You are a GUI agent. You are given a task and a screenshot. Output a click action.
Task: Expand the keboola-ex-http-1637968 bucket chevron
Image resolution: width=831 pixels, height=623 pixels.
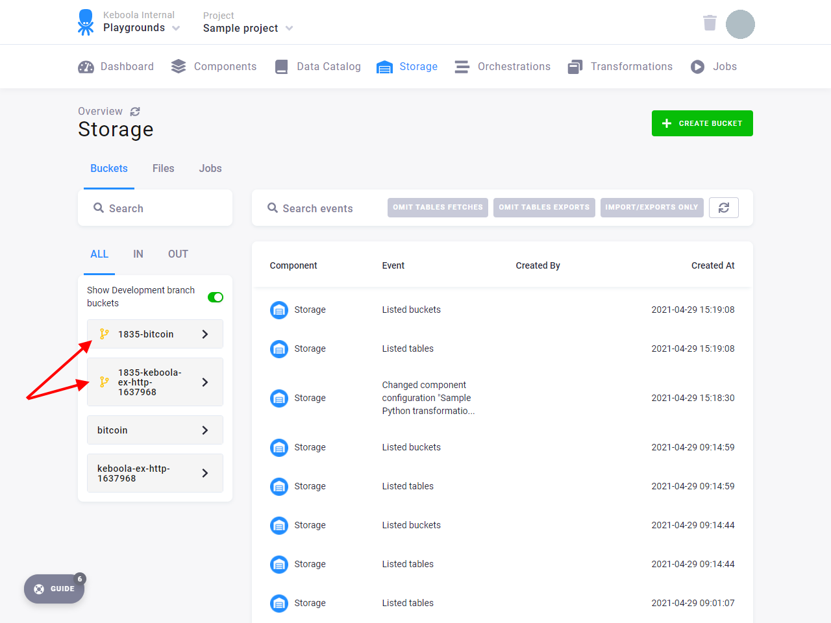coord(205,473)
